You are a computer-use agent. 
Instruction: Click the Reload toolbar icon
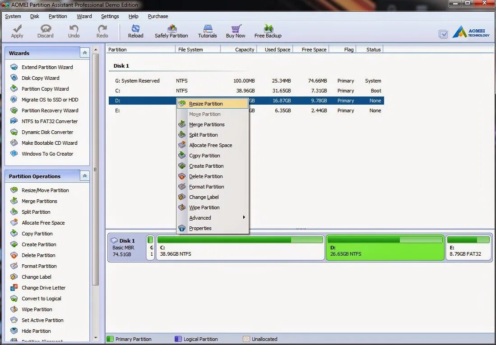(135, 28)
